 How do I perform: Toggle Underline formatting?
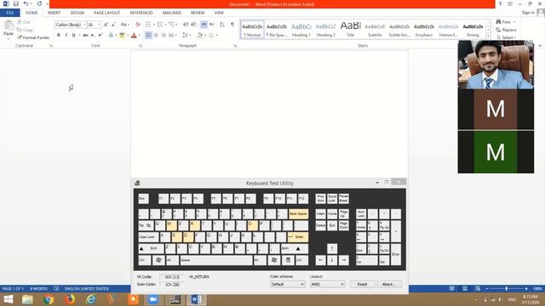tap(73, 35)
